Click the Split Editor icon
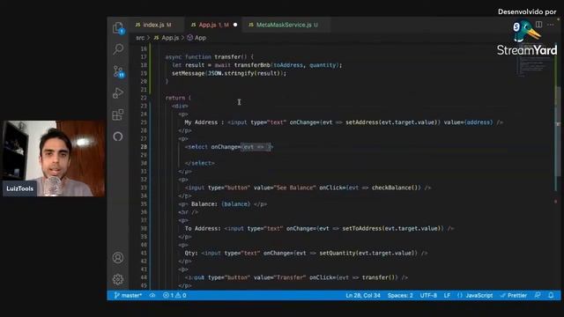Viewport: 564px width, 317px height. pos(538,25)
